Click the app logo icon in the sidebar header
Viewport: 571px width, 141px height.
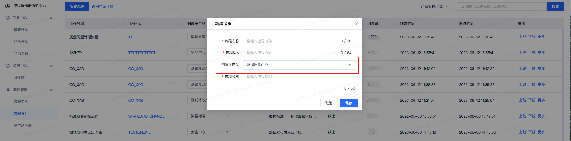click(8, 6)
